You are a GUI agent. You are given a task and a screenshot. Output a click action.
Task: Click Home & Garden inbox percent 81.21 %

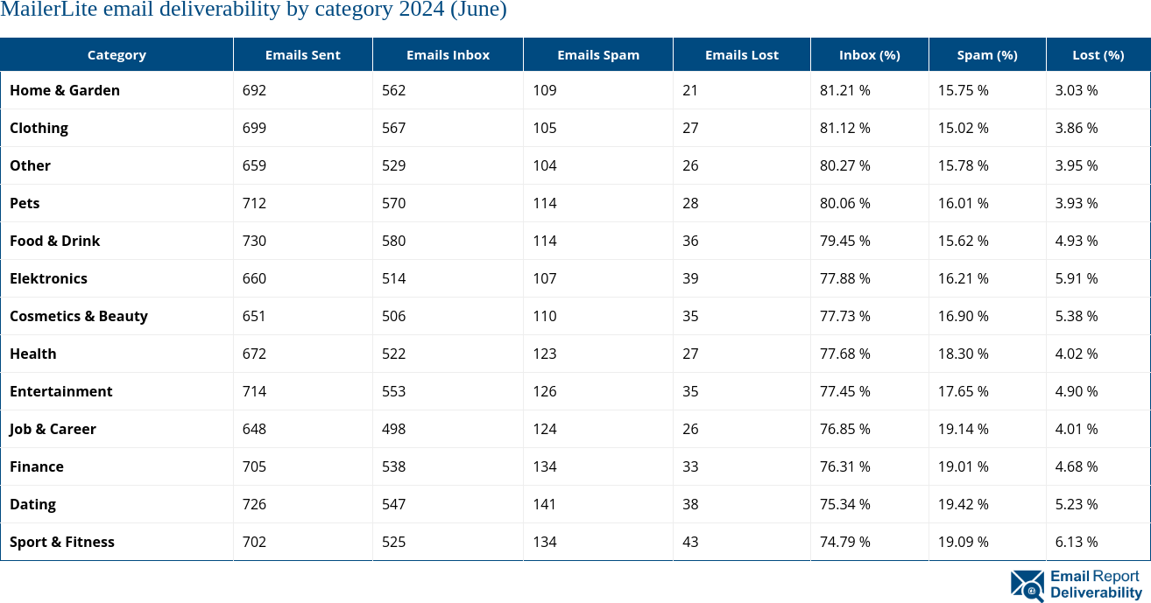coord(845,90)
